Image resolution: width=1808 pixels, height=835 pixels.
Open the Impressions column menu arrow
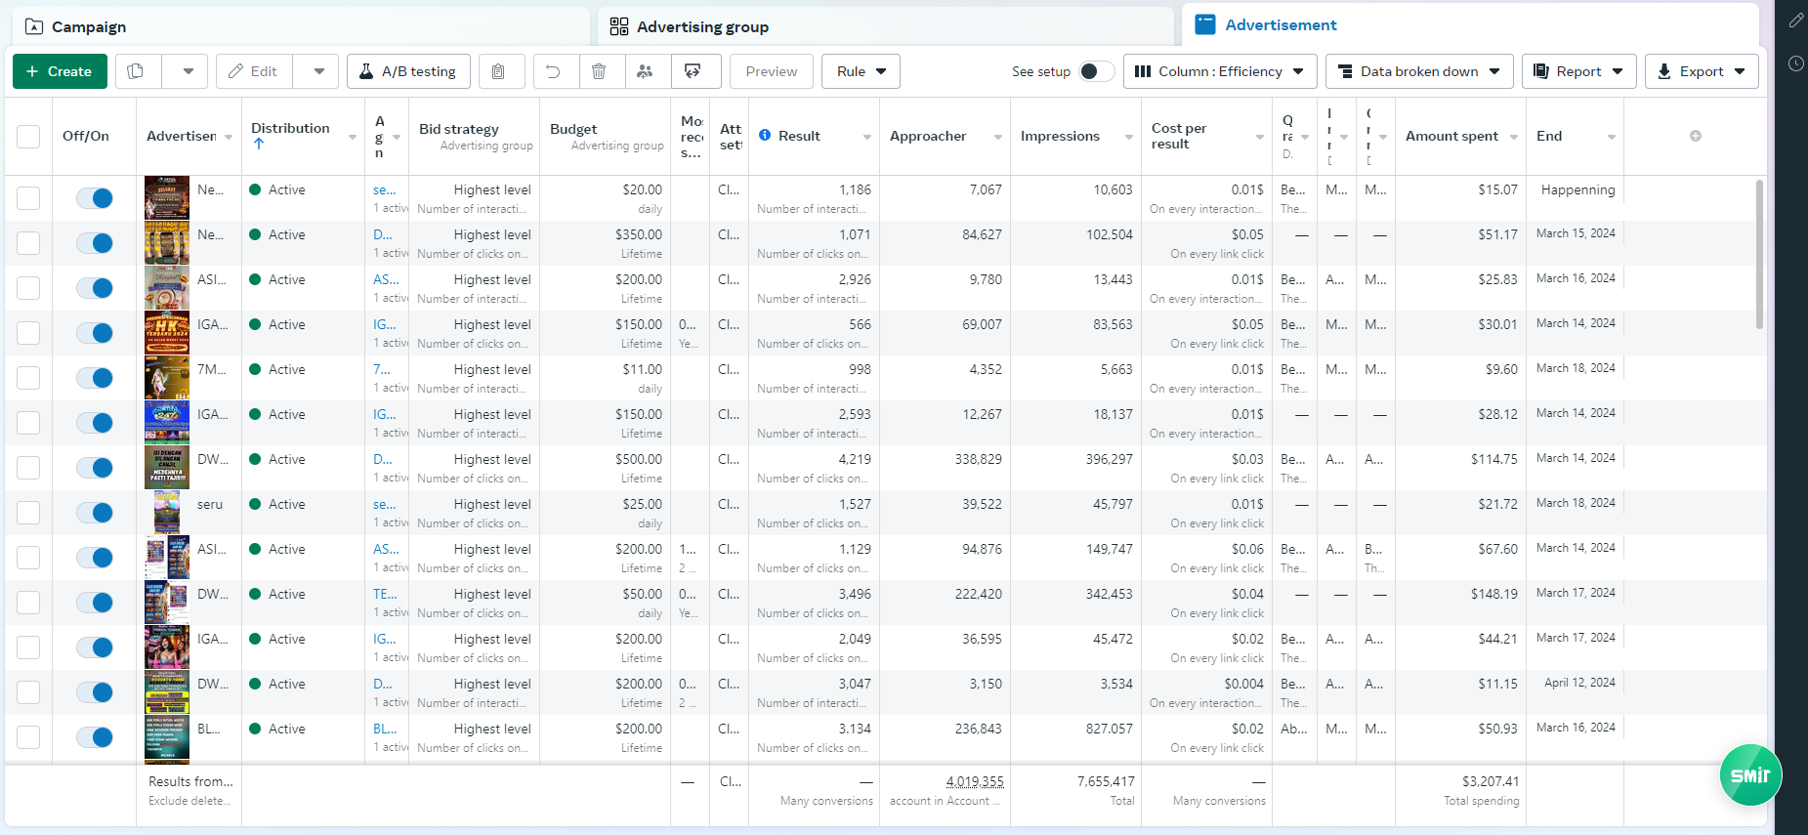(x=1129, y=137)
